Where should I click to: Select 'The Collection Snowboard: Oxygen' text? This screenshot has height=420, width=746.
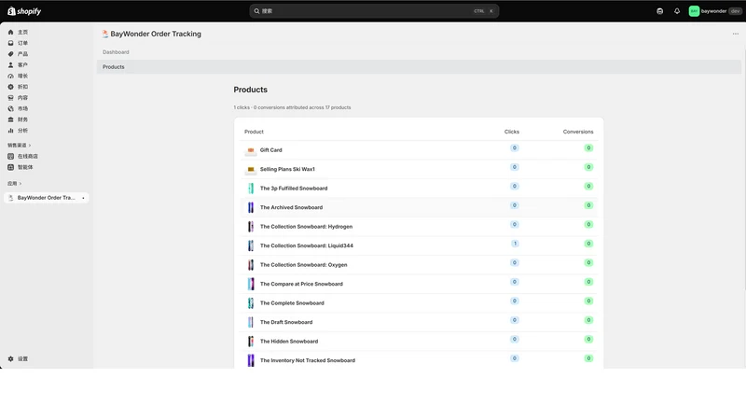coord(304,265)
